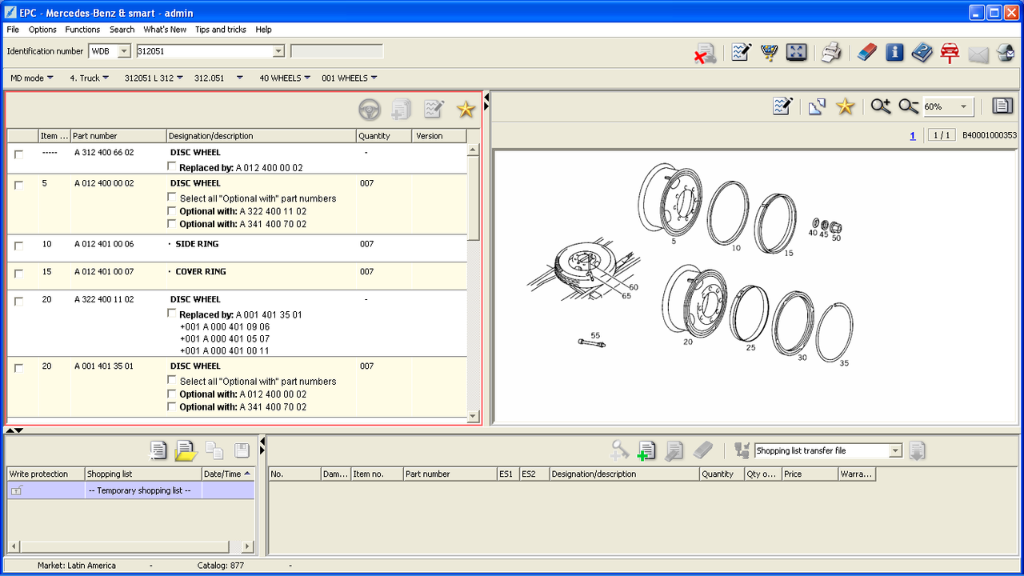1024x576 pixels.
Task: Open the WDB identification prefix dropdown
Action: tap(124, 51)
